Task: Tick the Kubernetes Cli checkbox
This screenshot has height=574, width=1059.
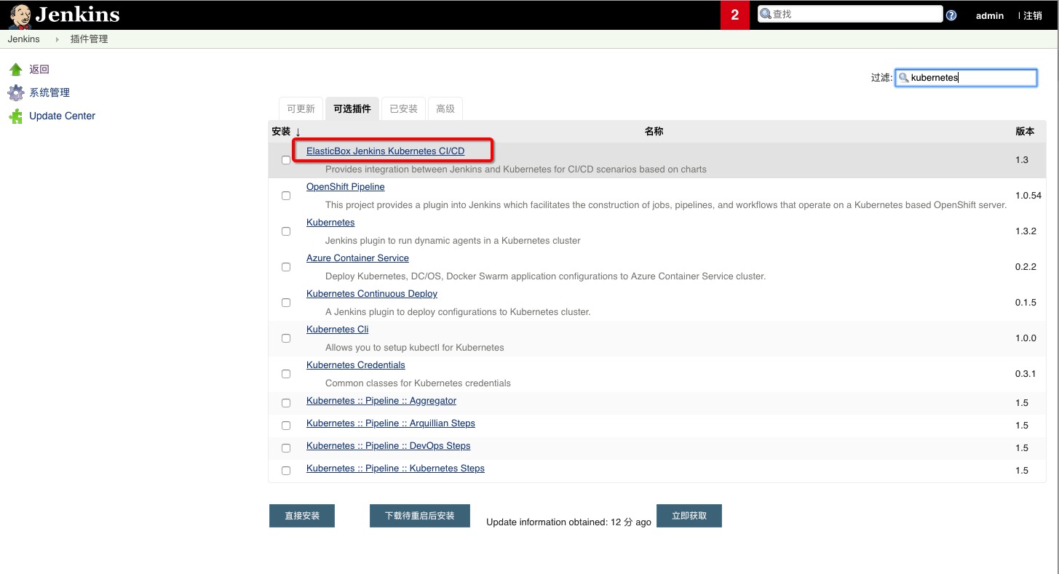Action: click(286, 338)
